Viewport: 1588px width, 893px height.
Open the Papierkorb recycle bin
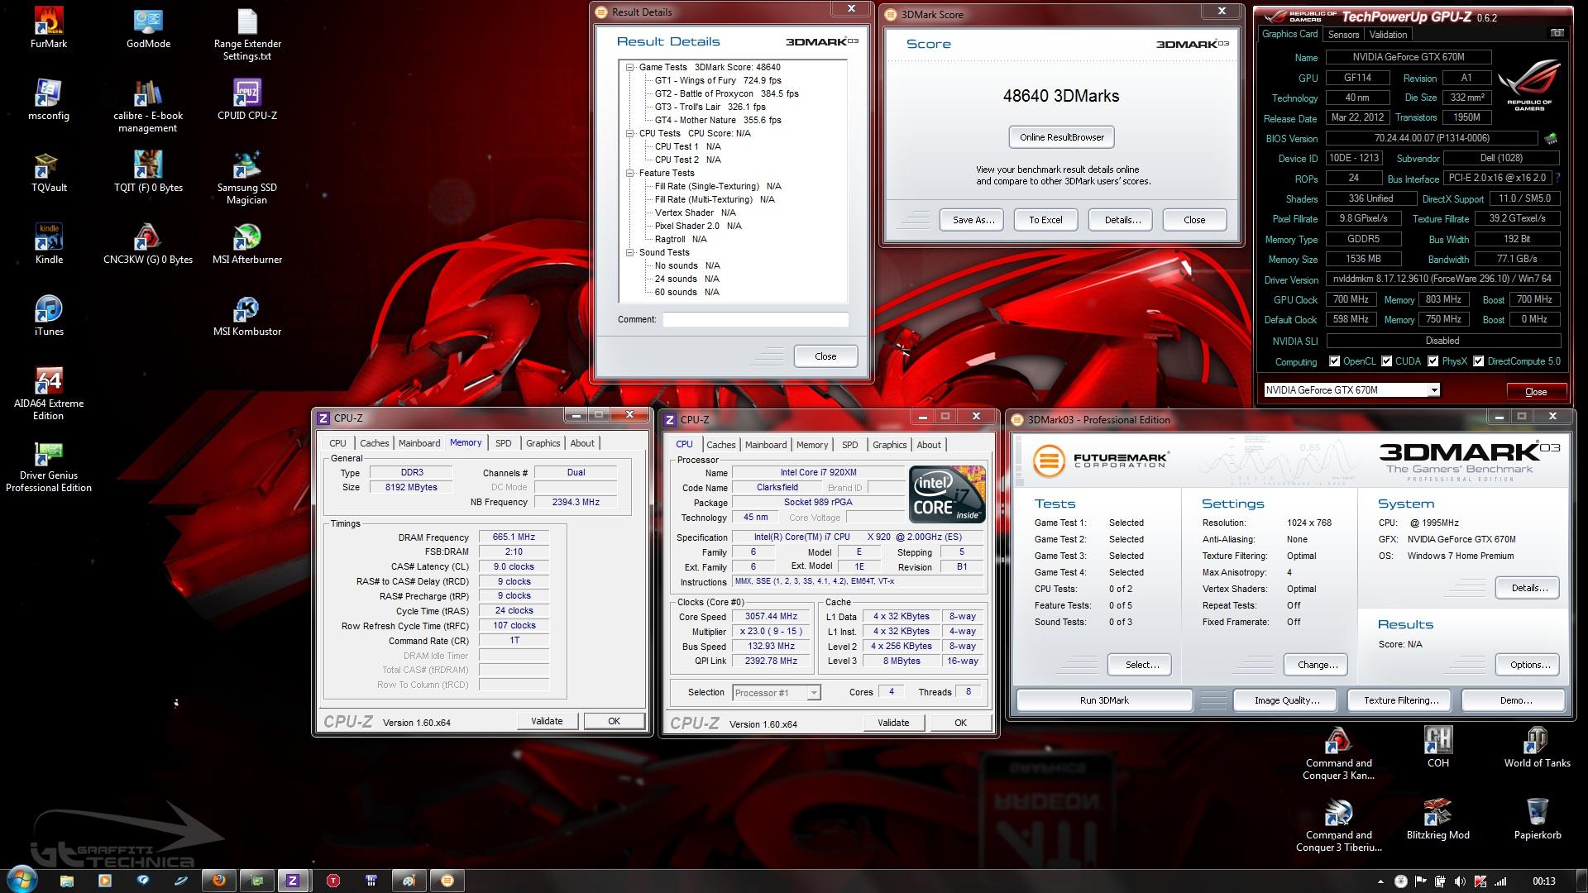point(1537,819)
